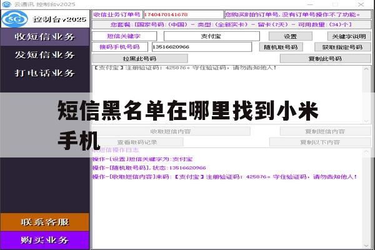Open the 收短信业务 menu item

45,37
